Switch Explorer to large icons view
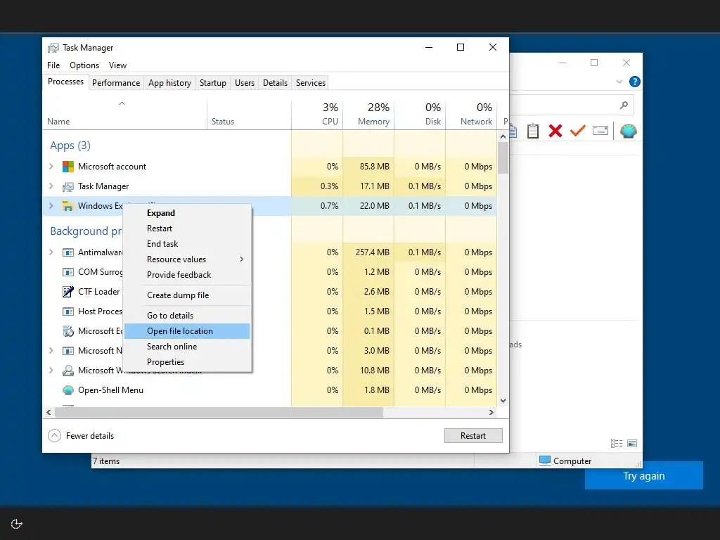 (632, 443)
